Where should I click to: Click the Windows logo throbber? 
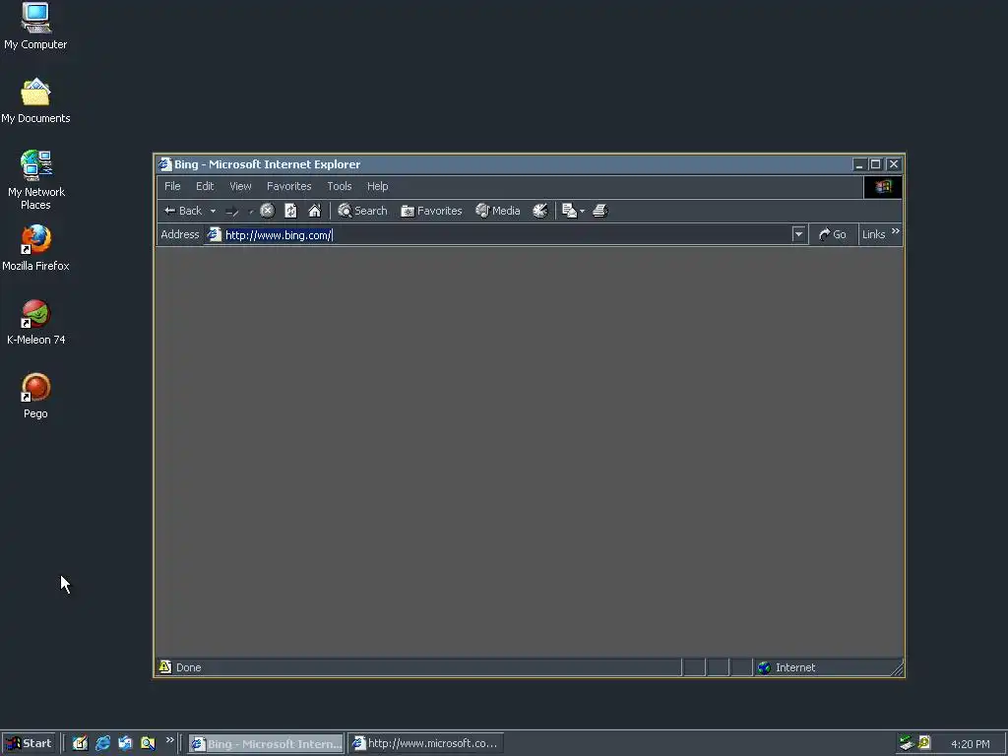pyautogui.click(x=883, y=186)
